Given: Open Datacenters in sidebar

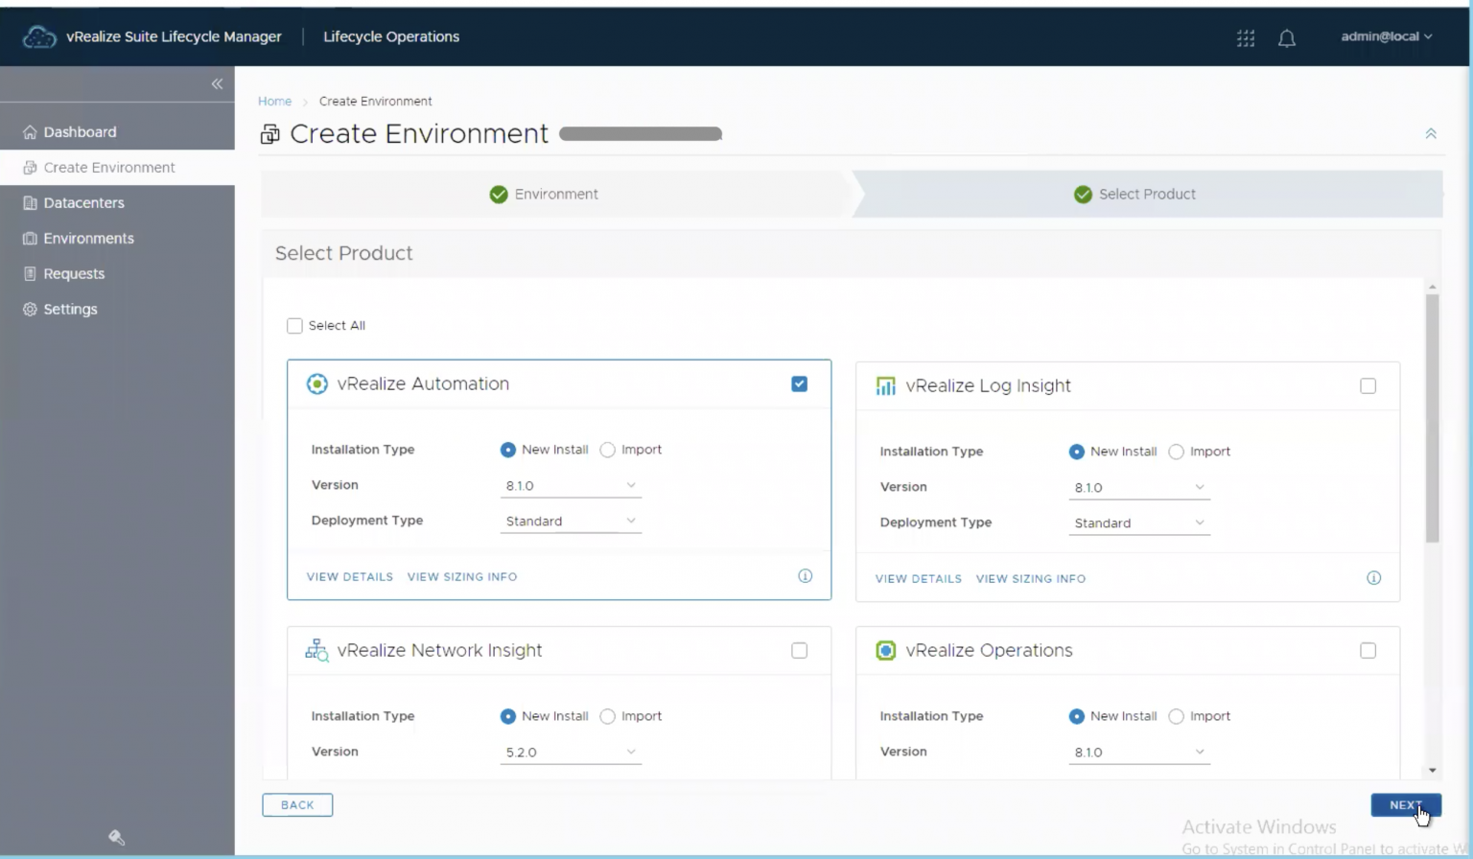Looking at the screenshot, I should pyautogui.click(x=117, y=203).
